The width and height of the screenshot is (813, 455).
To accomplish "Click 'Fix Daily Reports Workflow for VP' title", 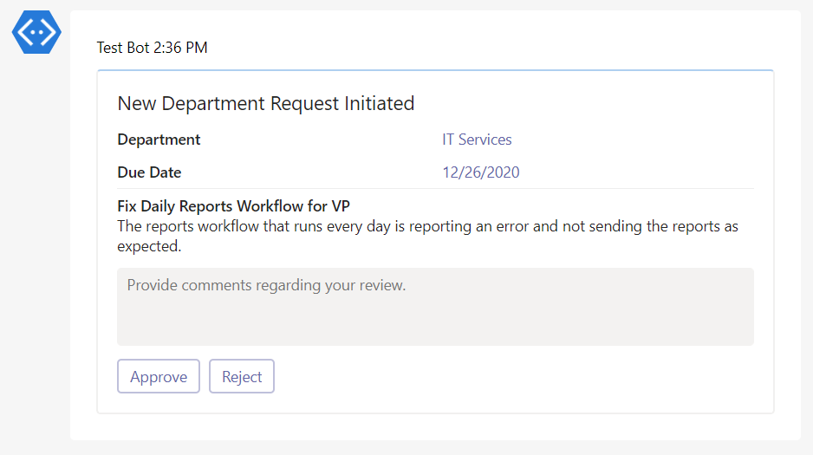I will pyautogui.click(x=233, y=206).
